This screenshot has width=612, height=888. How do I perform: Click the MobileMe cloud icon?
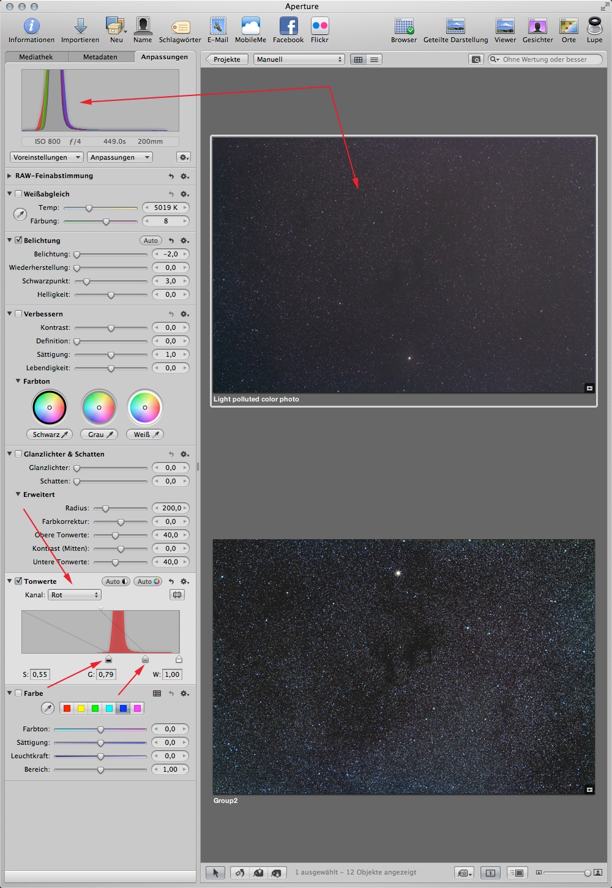[x=251, y=26]
